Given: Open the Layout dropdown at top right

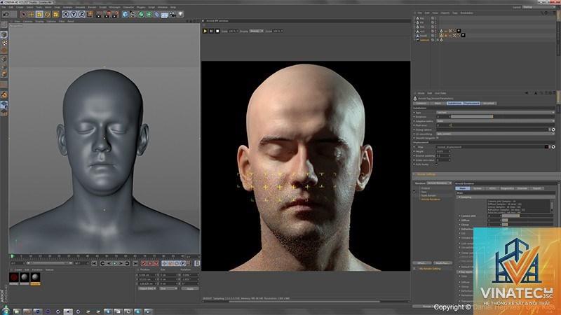Looking at the screenshot, I should pyautogui.click(x=540, y=7).
